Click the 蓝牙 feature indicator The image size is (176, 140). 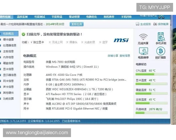[x=103, y=42]
